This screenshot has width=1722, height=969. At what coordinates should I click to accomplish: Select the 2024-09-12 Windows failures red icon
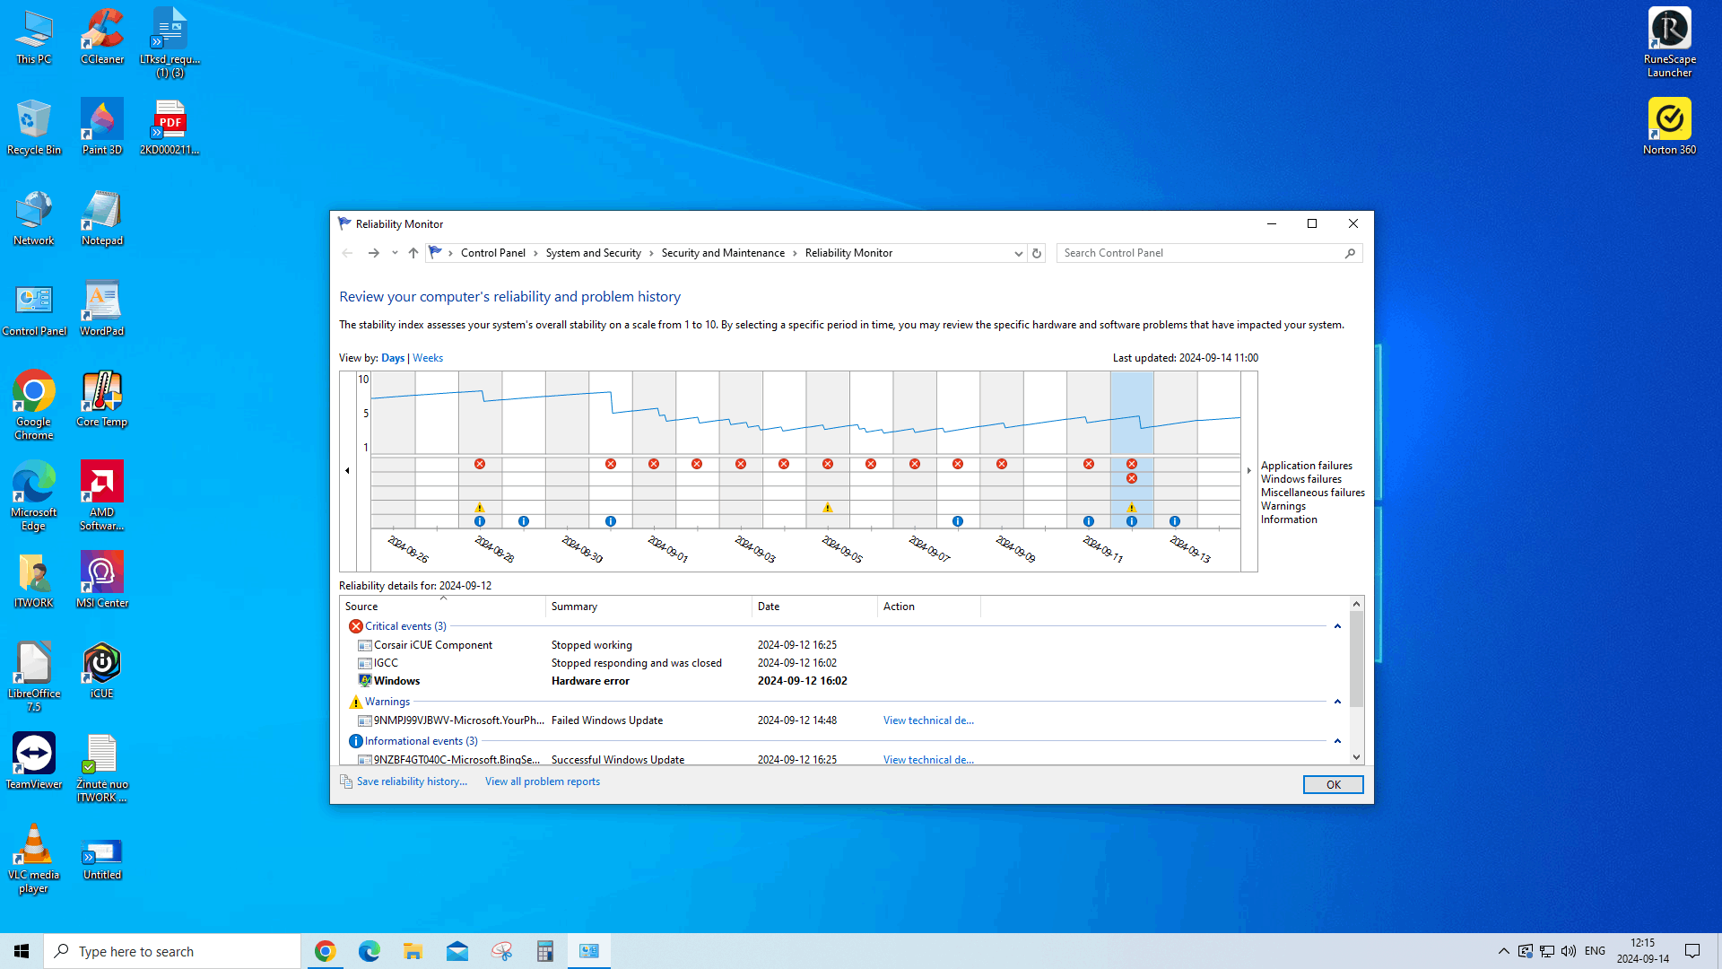pyautogui.click(x=1132, y=478)
